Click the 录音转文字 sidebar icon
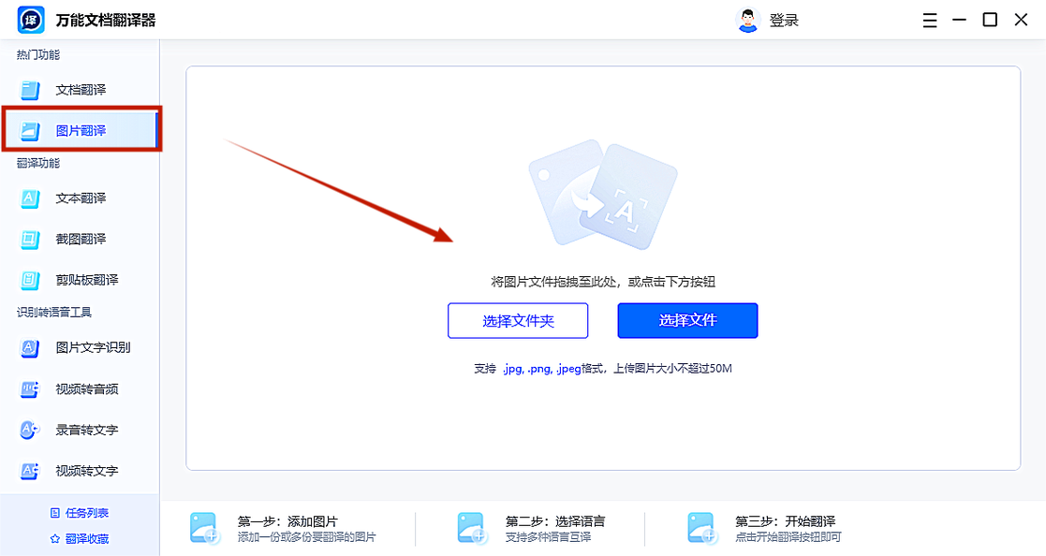The height and width of the screenshot is (556, 1046). [30, 430]
